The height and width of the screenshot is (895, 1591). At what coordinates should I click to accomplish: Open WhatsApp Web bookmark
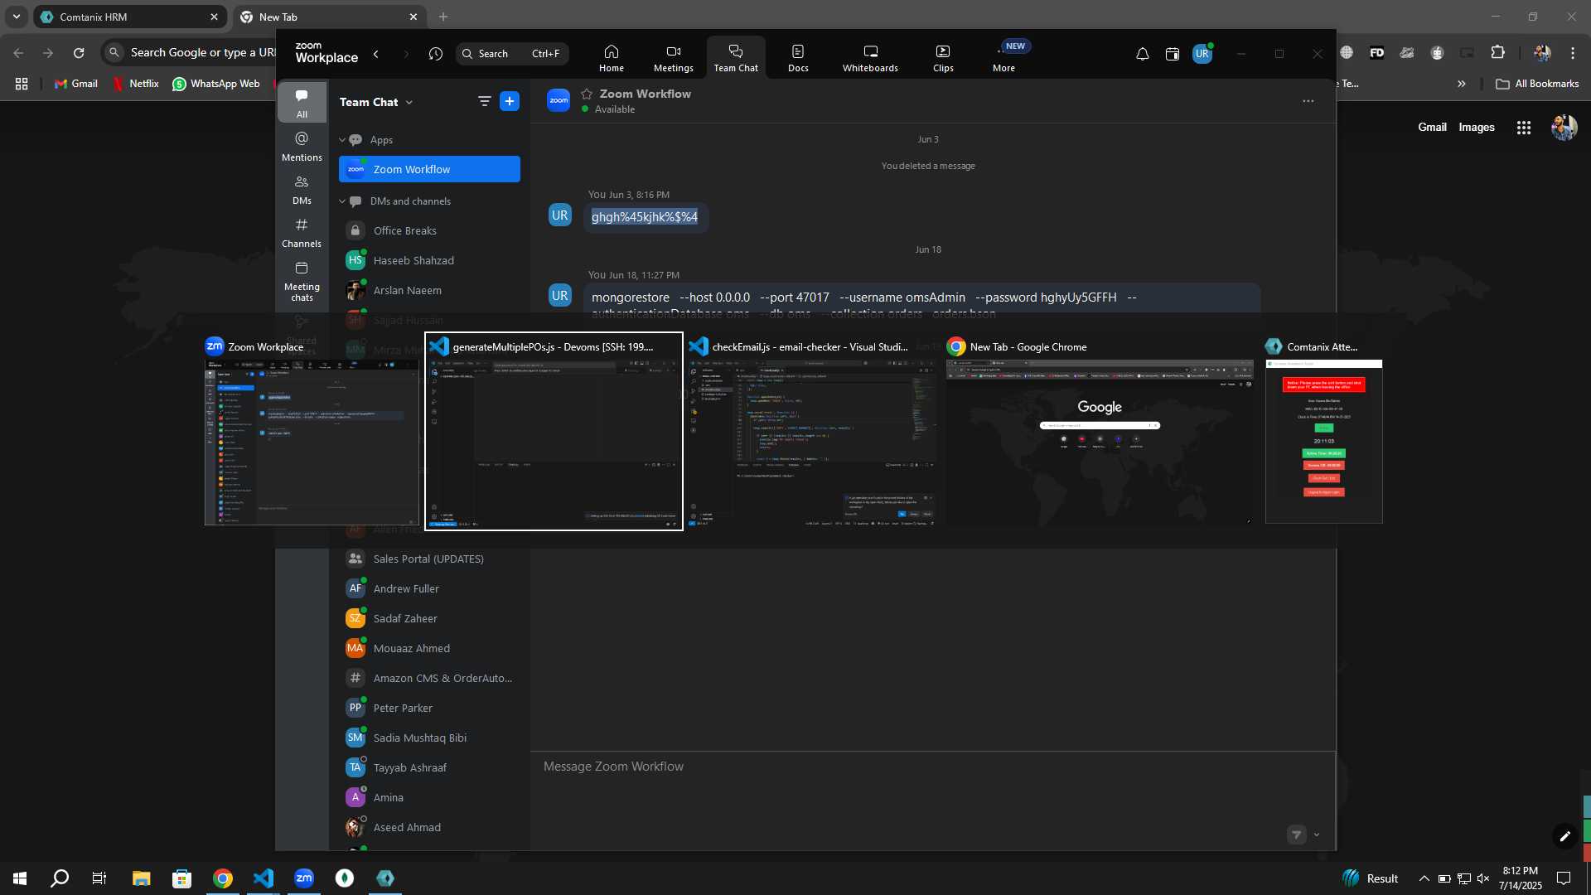point(215,84)
